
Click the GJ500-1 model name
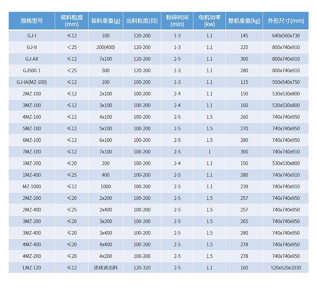[x=32, y=71]
